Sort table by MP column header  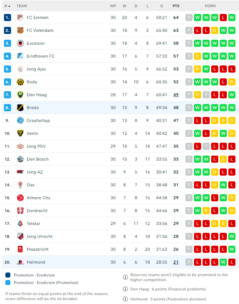pos(113,6)
